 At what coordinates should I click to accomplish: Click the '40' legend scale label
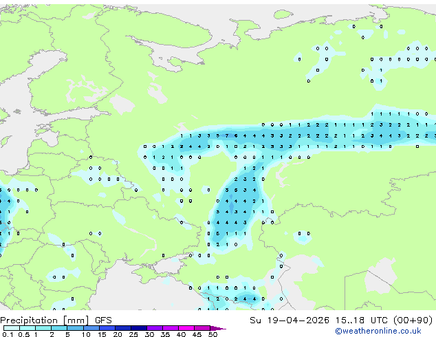pyautogui.click(x=181, y=334)
